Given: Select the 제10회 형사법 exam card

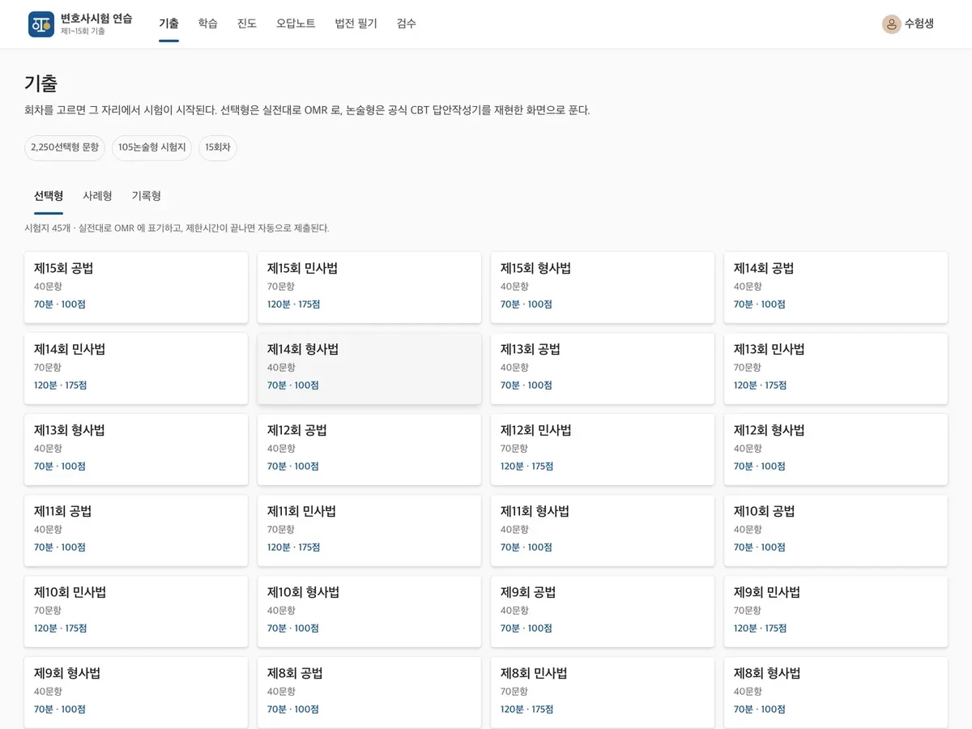Looking at the screenshot, I should (369, 612).
